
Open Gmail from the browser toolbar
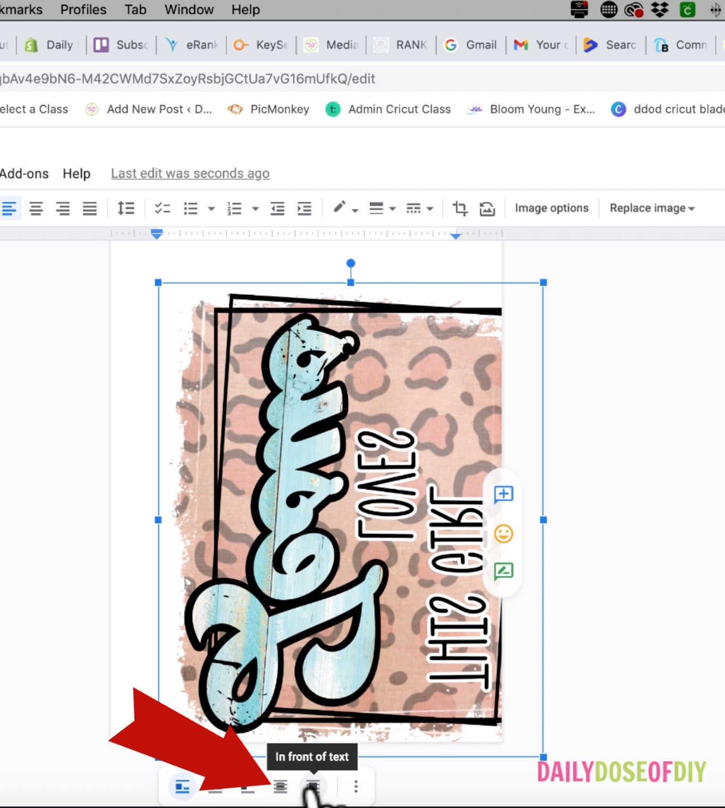pos(471,45)
